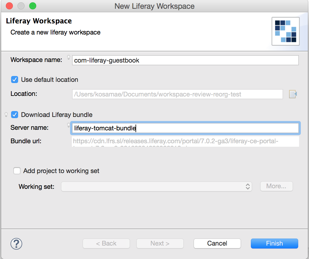This screenshot has width=309, height=259.
Task: Click the Location path field
Action: coord(177,94)
